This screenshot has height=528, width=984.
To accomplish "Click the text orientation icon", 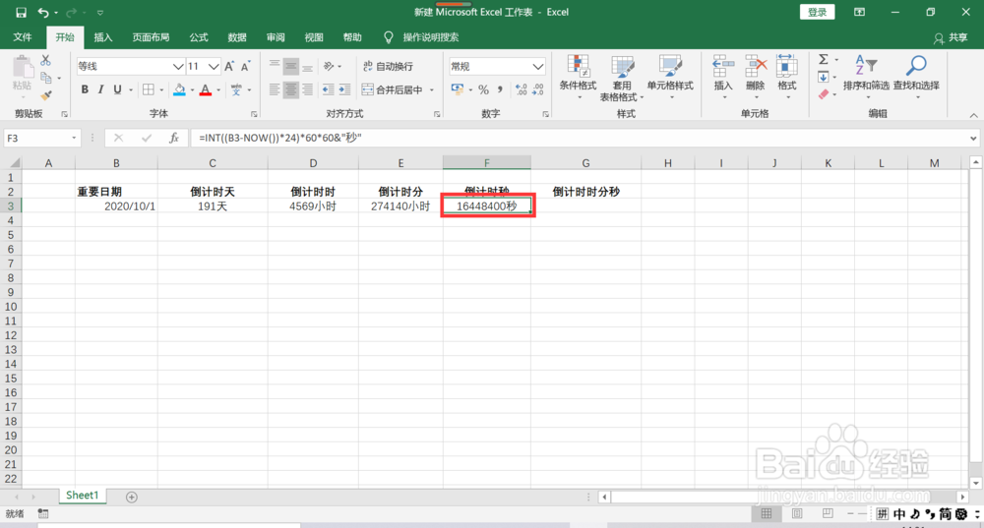I will [329, 67].
